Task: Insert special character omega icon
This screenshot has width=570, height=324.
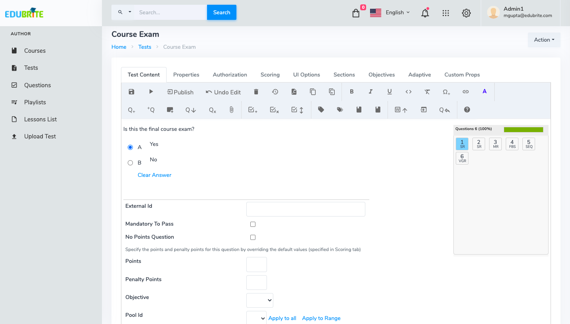Action: (446, 92)
